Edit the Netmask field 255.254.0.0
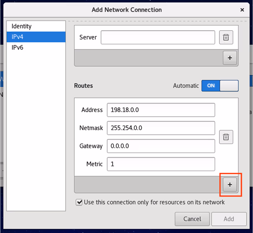Viewport: 253px width, 233px height. coord(161,128)
